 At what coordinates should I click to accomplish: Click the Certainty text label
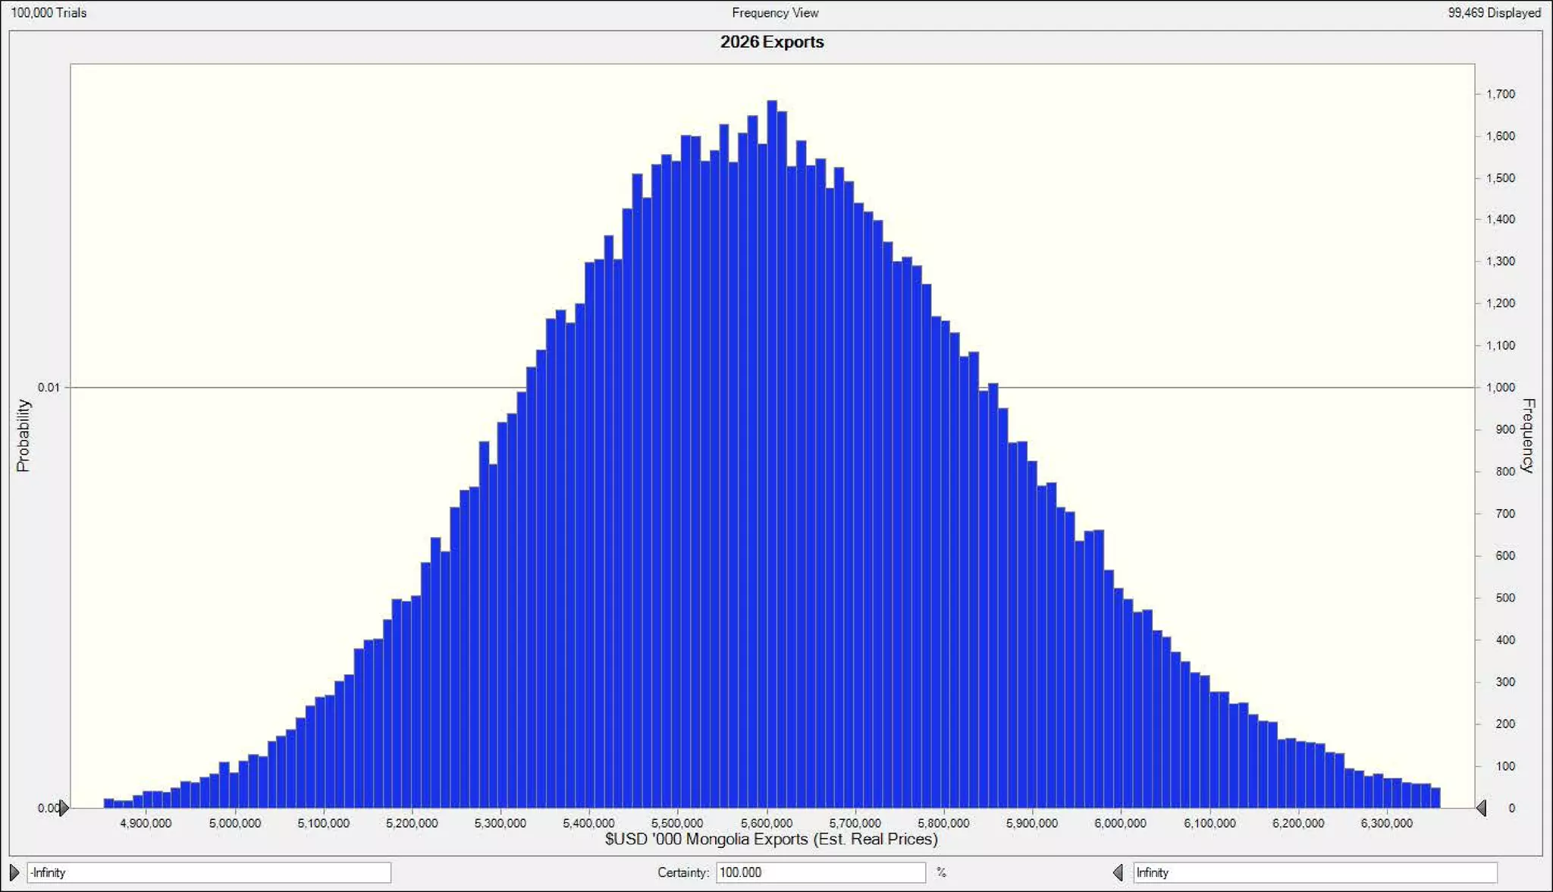click(x=682, y=872)
